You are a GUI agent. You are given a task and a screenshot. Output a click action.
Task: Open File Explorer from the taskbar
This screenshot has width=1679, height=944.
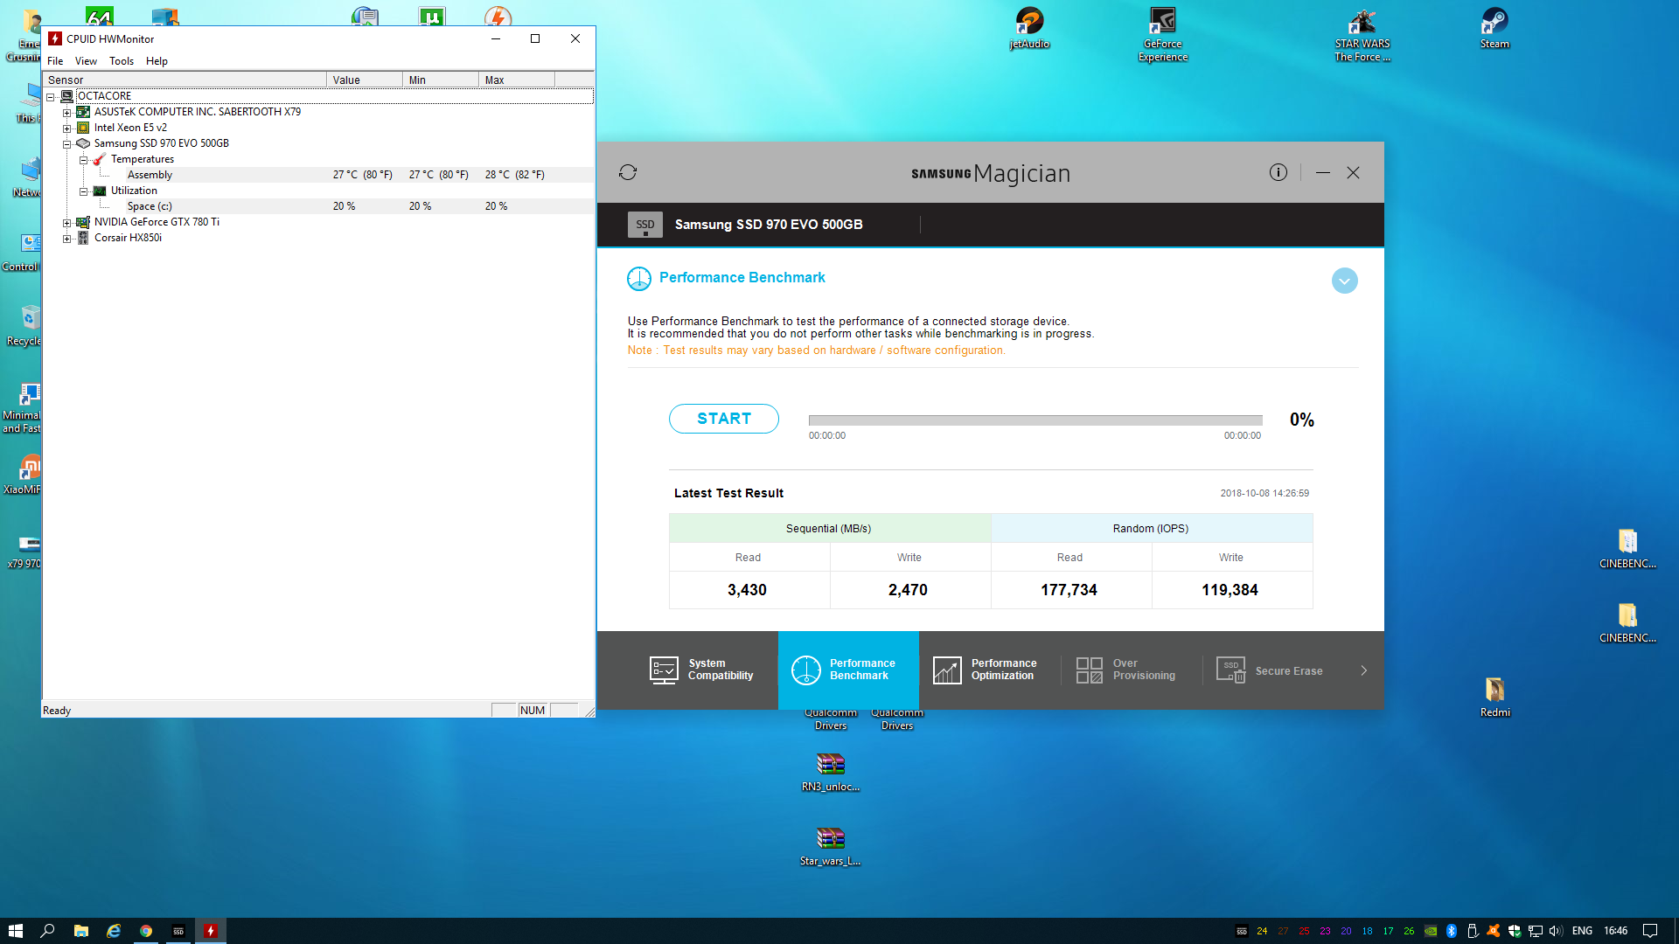tap(80, 931)
